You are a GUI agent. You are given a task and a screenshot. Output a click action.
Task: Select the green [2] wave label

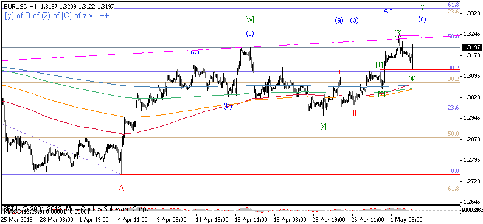(x=381, y=94)
